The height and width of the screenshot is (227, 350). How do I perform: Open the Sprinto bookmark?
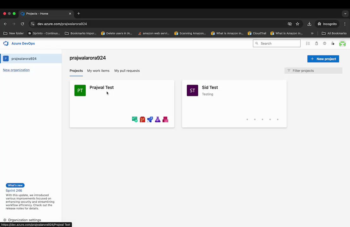[x=44, y=33]
